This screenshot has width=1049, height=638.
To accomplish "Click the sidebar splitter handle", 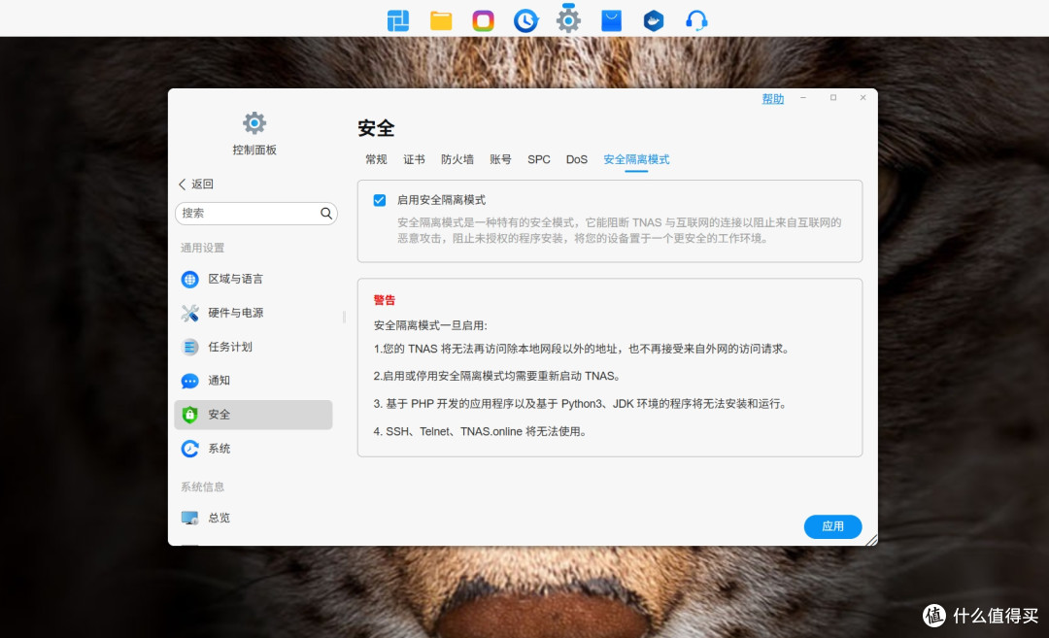I will 344,317.
